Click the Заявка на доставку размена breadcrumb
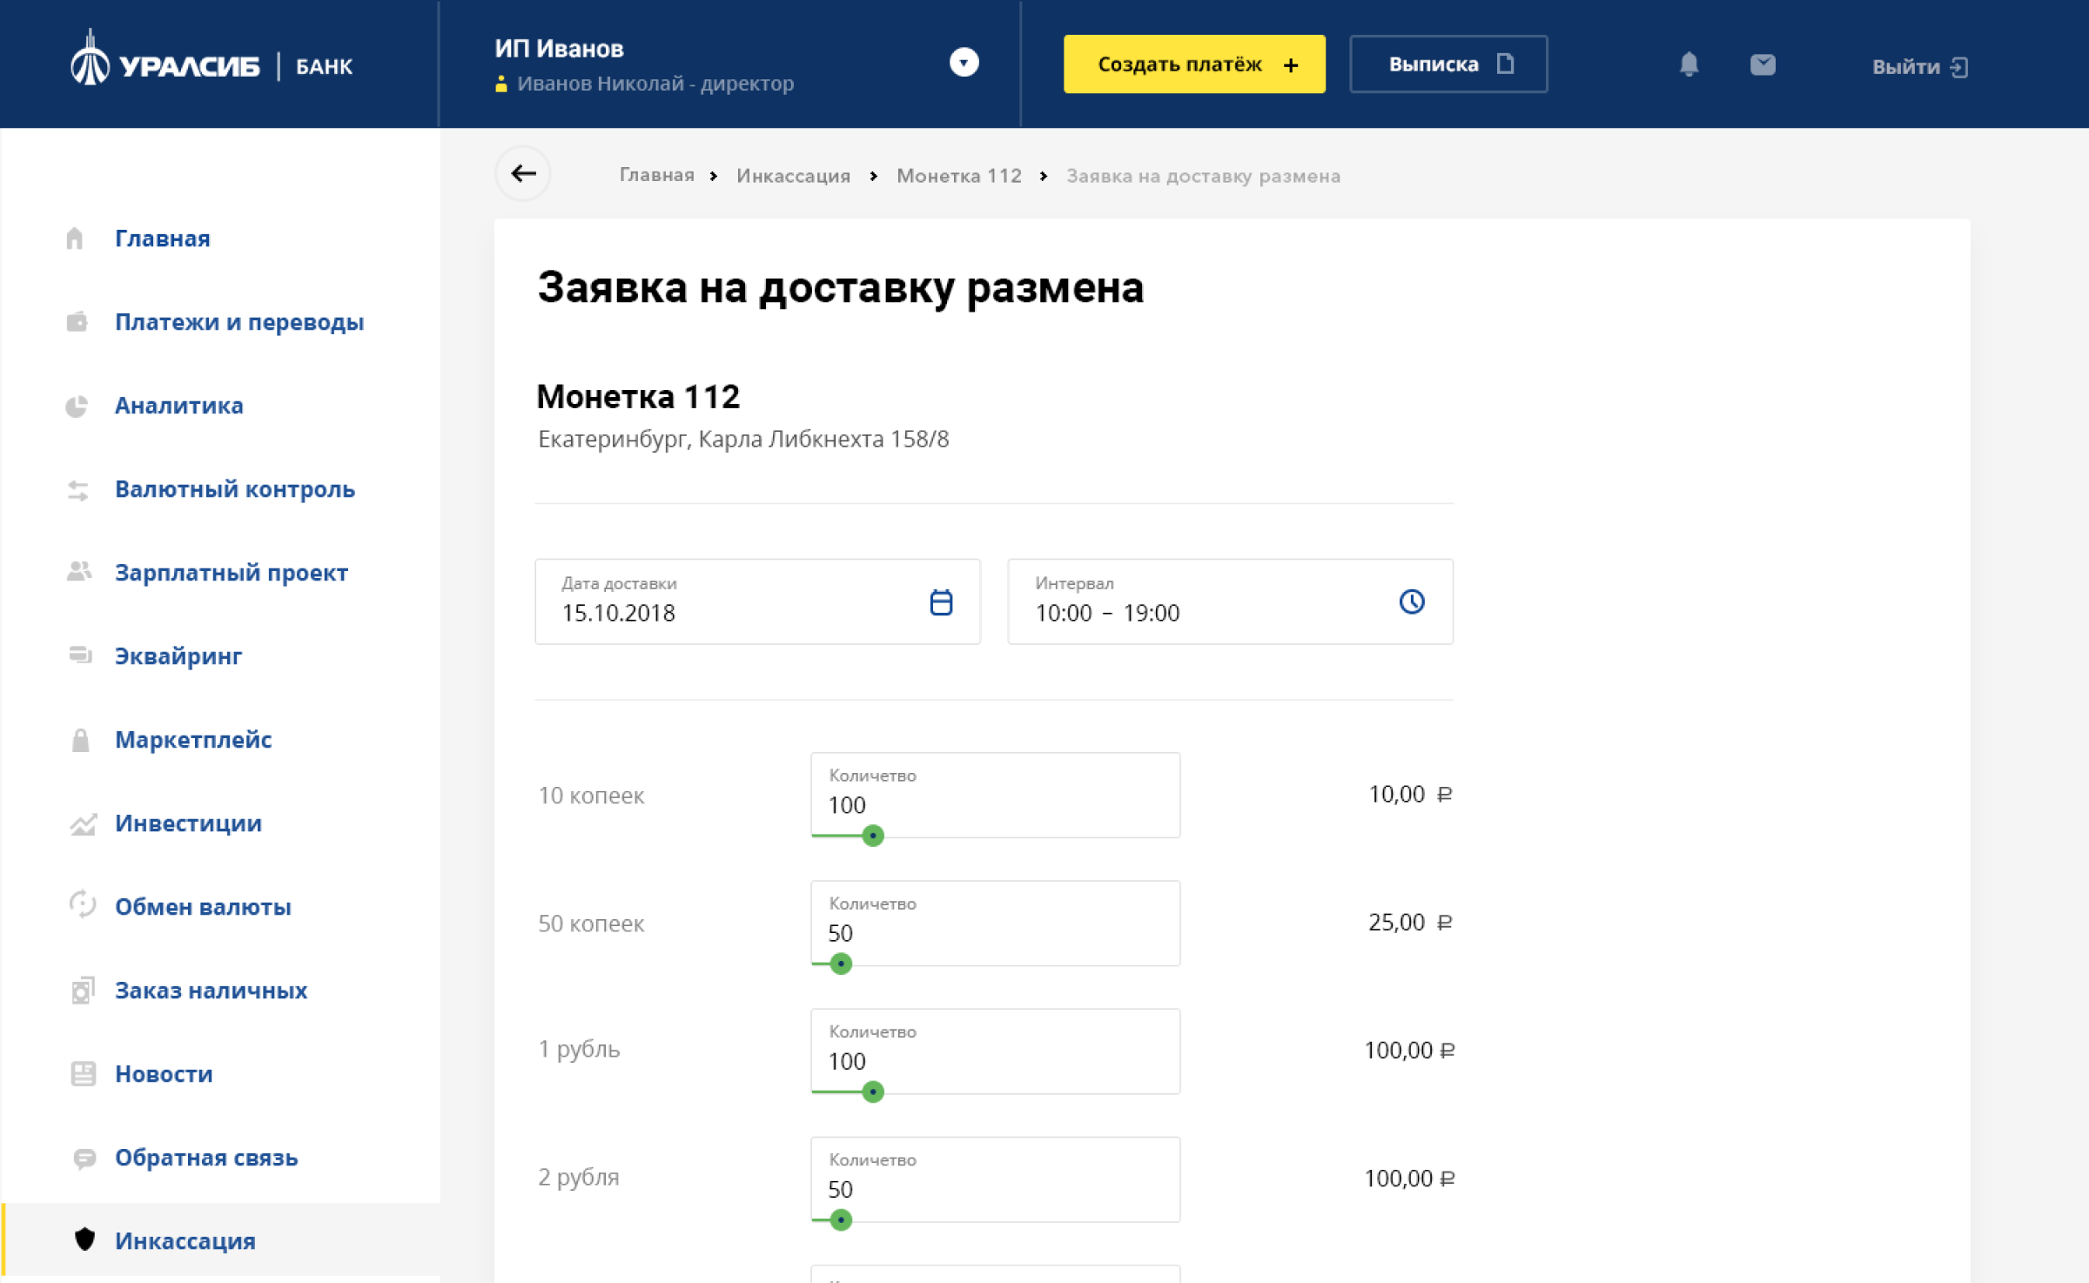This screenshot has height=1283, width=2089. 1203,176
